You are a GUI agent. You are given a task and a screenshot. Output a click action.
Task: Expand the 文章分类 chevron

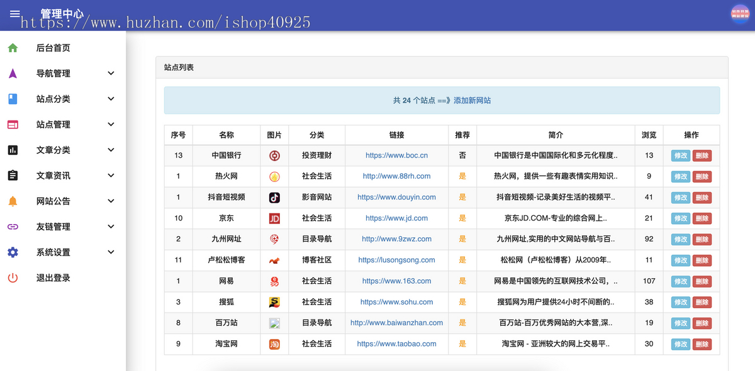[111, 150]
